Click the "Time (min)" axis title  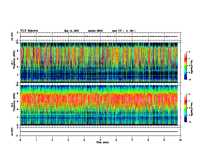coord(103,142)
